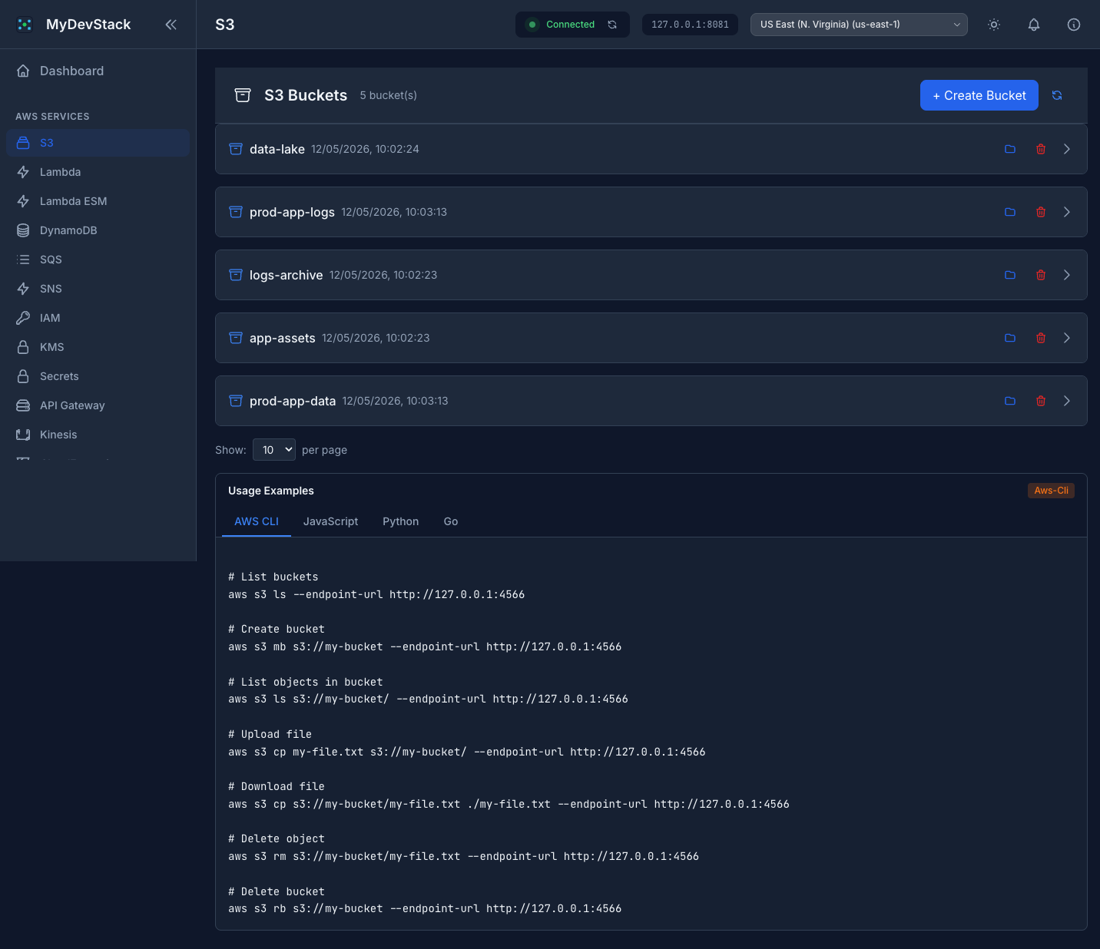
Task: Open KMS service
Action: coord(98,347)
